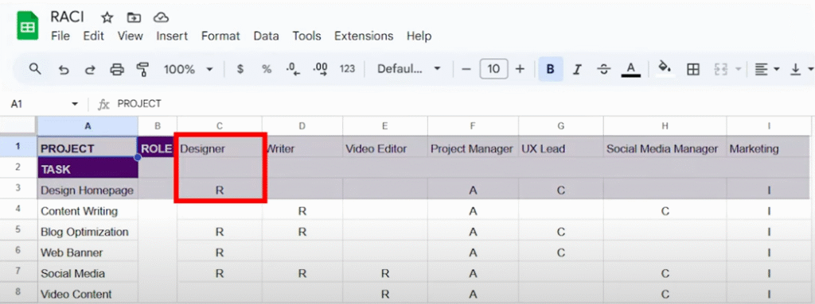
Task: Check the cloud save status icon
Action: point(161,17)
